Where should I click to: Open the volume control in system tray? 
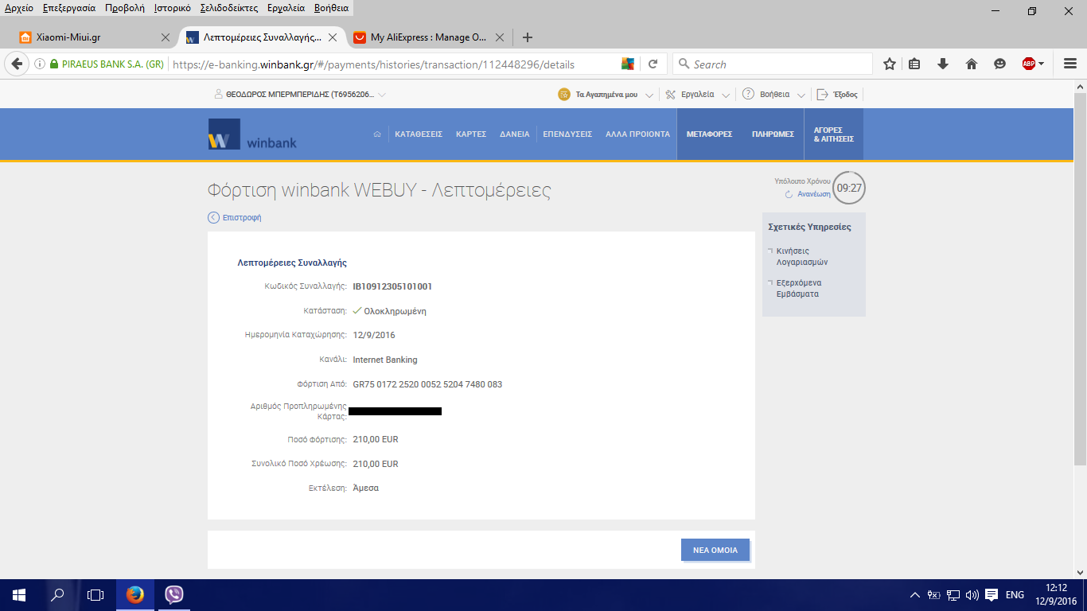pos(972,594)
